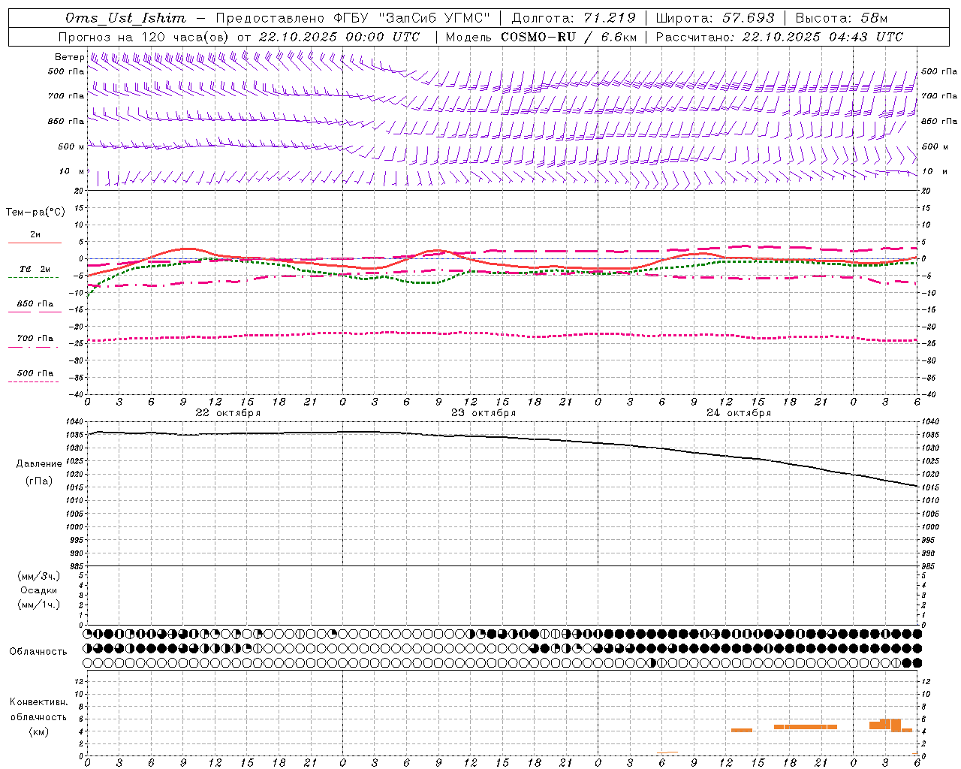Click the Долгота: 71.219 value
This screenshot has width=961, height=769.
(x=574, y=18)
